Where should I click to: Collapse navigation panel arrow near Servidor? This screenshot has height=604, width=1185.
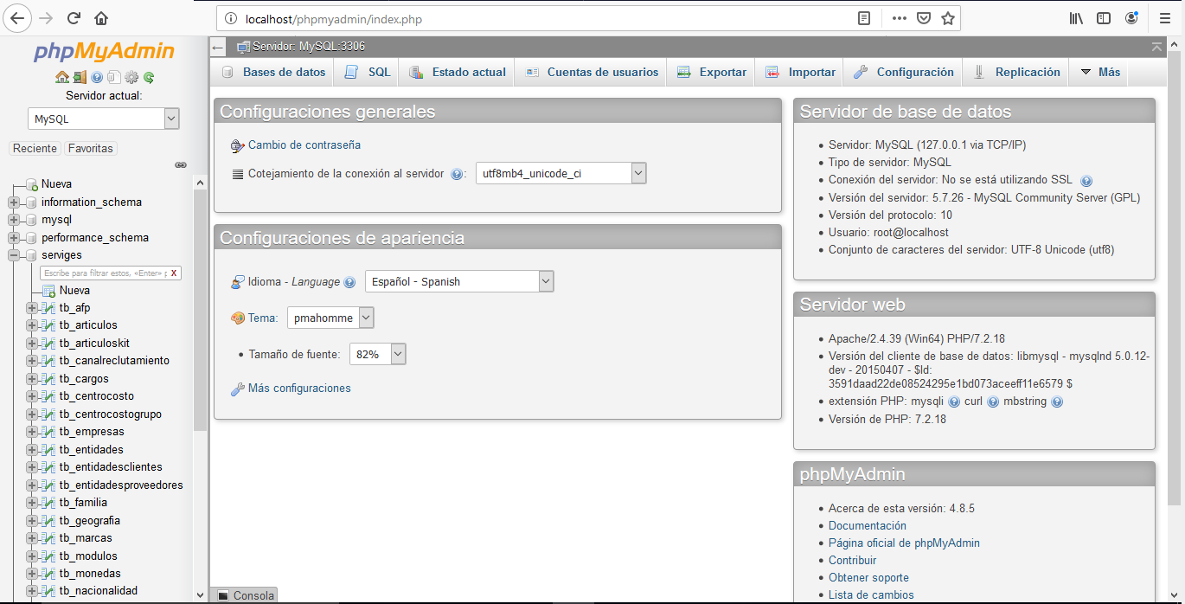(219, 47)
